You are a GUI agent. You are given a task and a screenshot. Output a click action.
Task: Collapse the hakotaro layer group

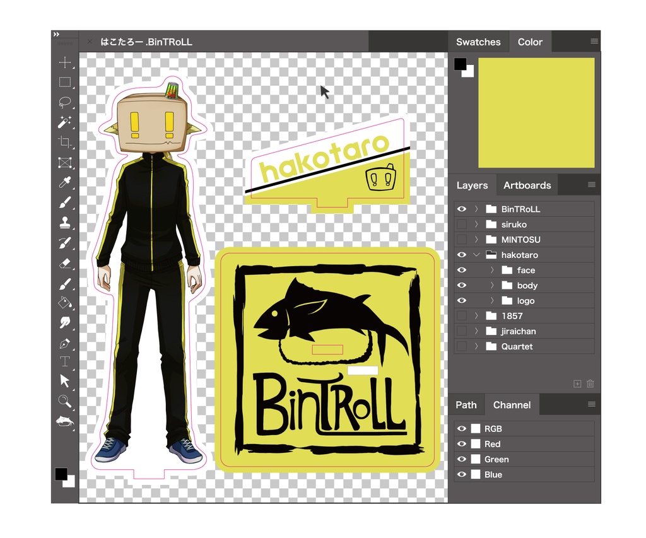point(477,254)
